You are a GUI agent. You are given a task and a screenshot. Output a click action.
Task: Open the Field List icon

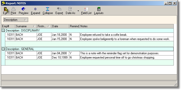pyautogui.click(x=86, y=9)
